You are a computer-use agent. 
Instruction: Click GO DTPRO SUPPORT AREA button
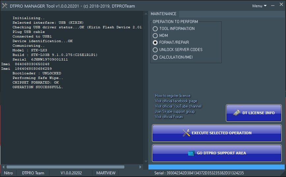tap(217, 153)
